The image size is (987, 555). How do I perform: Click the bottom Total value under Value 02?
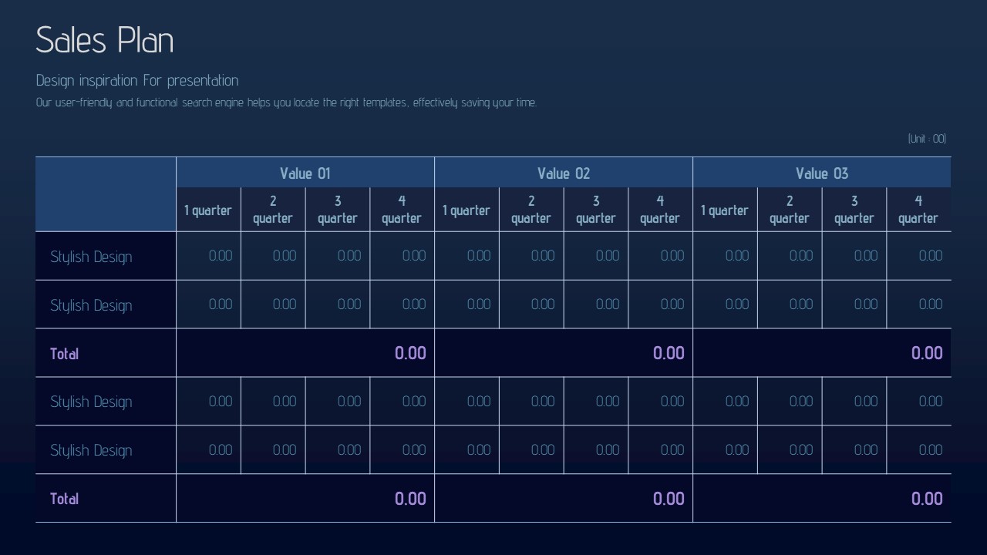(x=669, y=499)
